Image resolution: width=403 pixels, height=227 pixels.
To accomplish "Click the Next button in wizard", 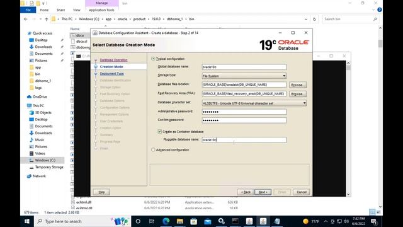I will (x=263, y=192).
